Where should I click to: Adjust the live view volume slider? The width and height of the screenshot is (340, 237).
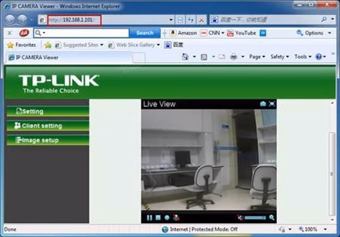pos(255,217)
